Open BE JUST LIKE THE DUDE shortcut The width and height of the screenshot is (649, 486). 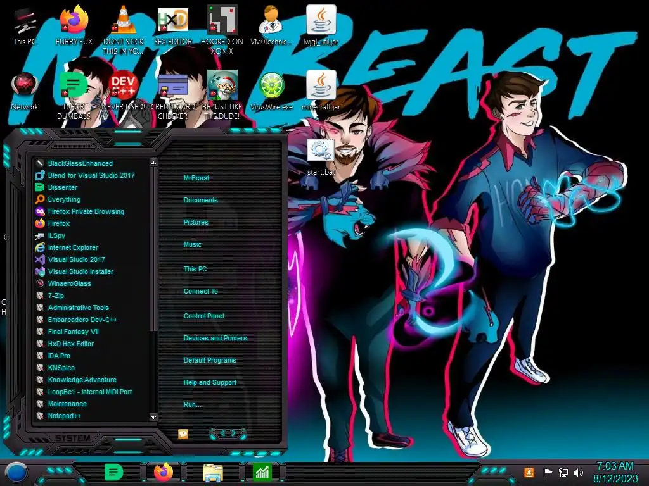(x=222, y=96)
